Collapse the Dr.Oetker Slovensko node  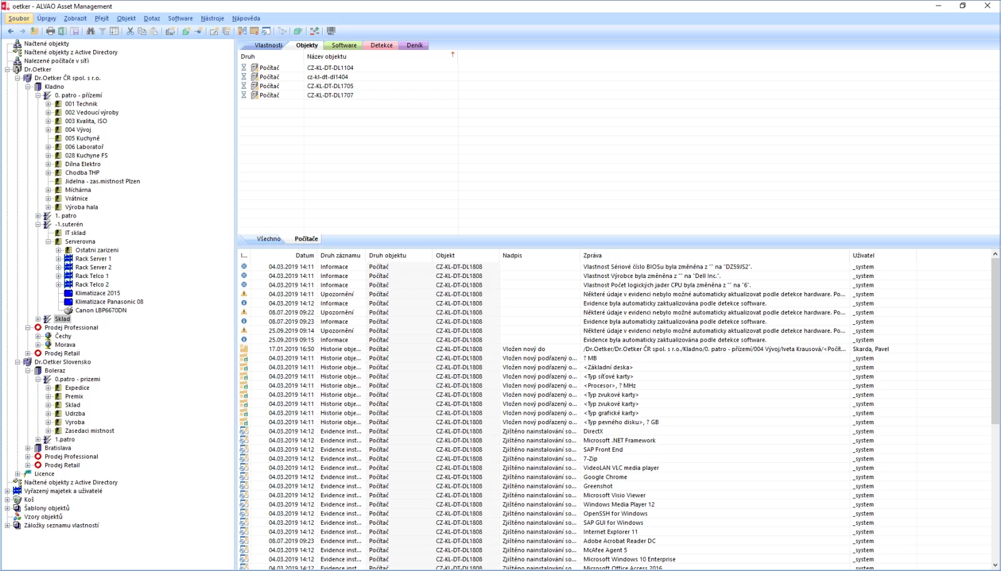(18, 362)
